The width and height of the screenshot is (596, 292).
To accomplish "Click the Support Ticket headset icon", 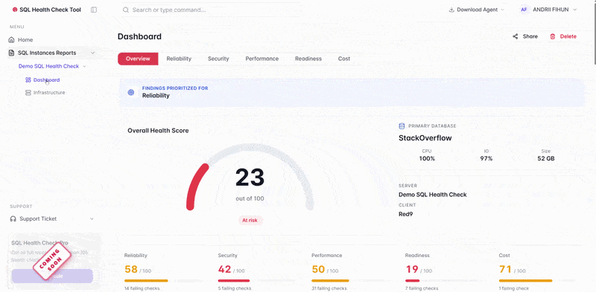I will point(13,218).
